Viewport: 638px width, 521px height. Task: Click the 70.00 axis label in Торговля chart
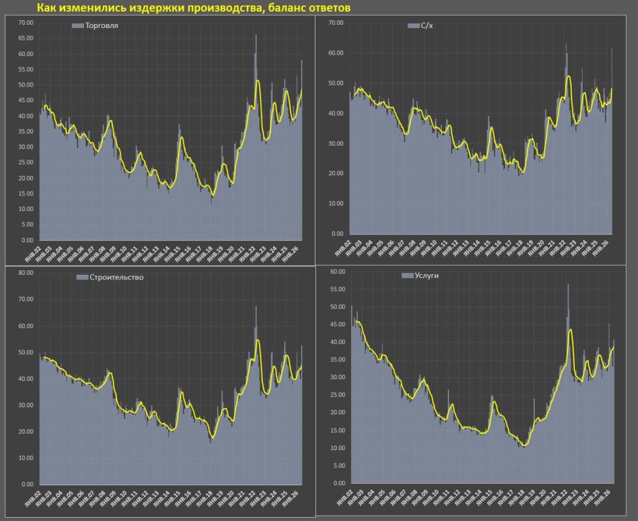pos(25,23)
